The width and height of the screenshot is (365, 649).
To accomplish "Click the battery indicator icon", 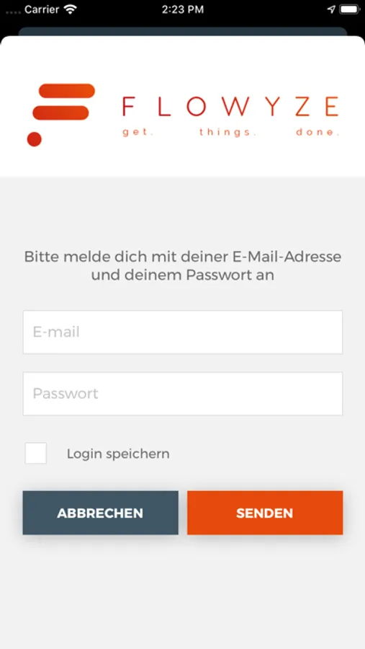I will pos(350,9).
